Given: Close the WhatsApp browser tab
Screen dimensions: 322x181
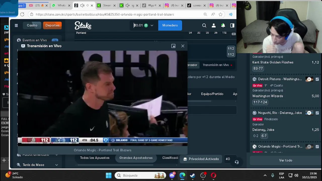Looking at the screenshot, I should 69,5.
